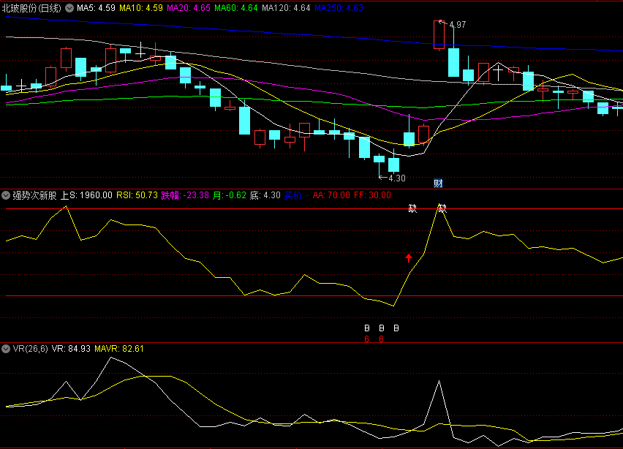Click the red up-arrow buy signal
The width and height of the screenshot is (623, 449).
click(x=409, y=257)
